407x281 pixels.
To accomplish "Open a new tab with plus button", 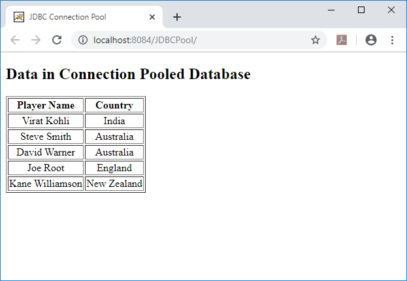I will point(177,17).
